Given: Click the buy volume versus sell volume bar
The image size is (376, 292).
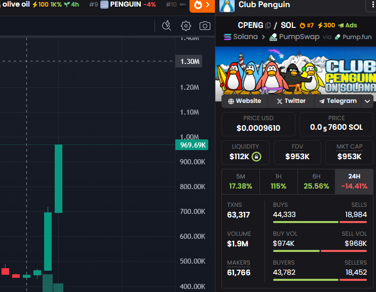Looking at the screenshot, I should pos(320,251).
